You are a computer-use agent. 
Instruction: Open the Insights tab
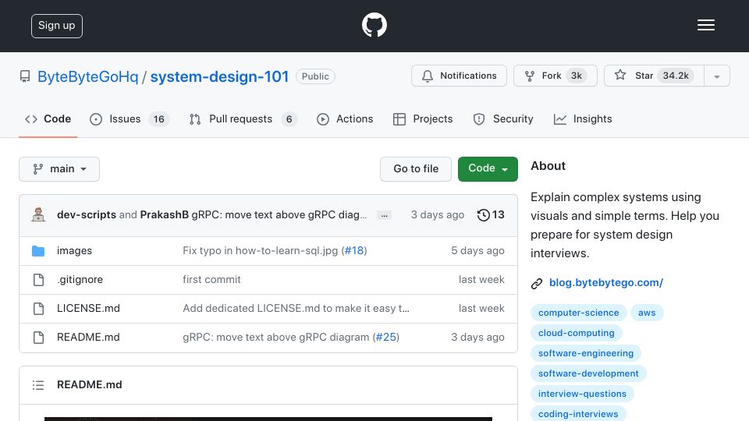coord(583,119)
